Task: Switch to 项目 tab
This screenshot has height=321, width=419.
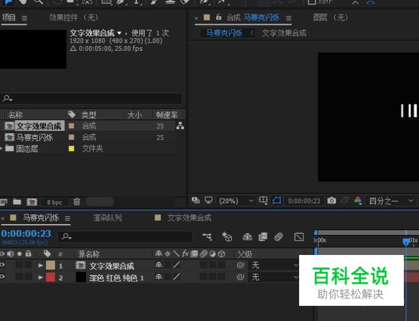Action: [9, 18]
